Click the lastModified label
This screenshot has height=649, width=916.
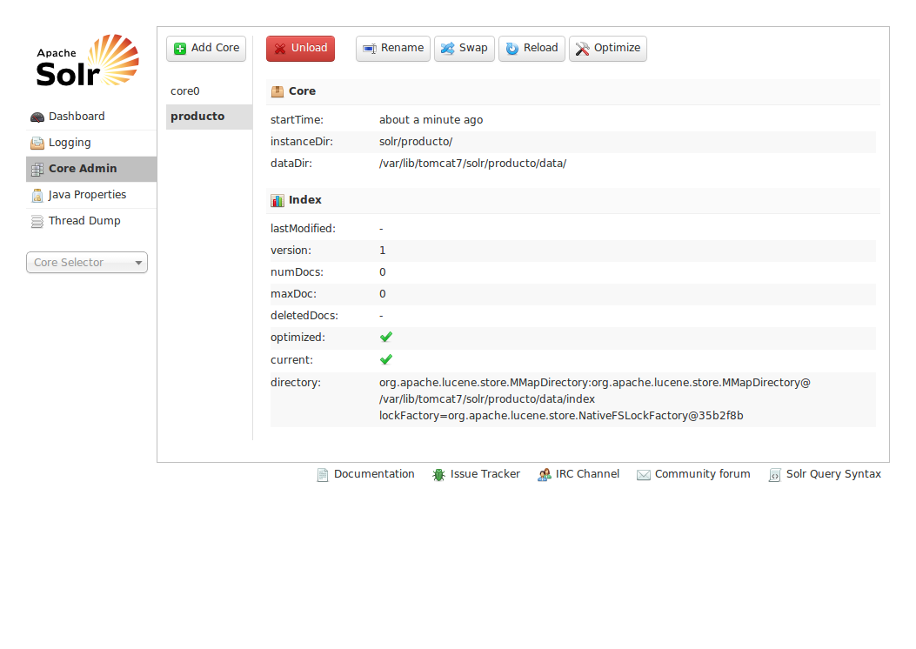304,229
